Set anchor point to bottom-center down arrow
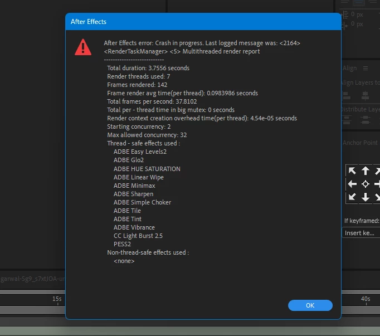 [x=365, y=197]
